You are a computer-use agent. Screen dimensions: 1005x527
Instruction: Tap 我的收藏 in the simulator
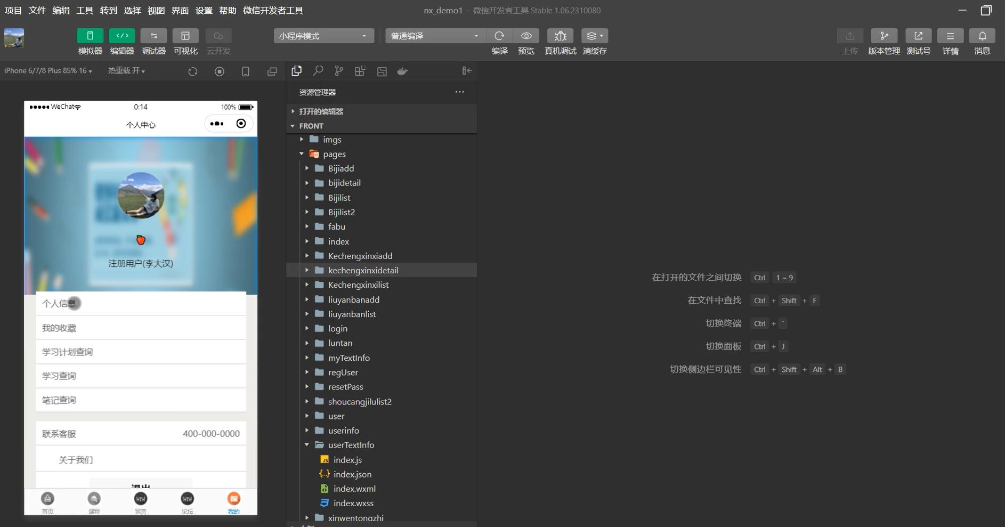click(141, 328)
